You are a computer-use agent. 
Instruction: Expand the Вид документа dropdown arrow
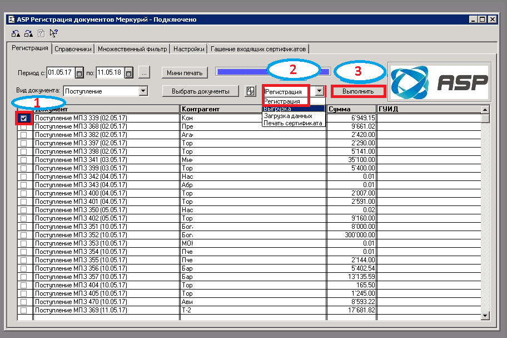[x=143, y=91]
